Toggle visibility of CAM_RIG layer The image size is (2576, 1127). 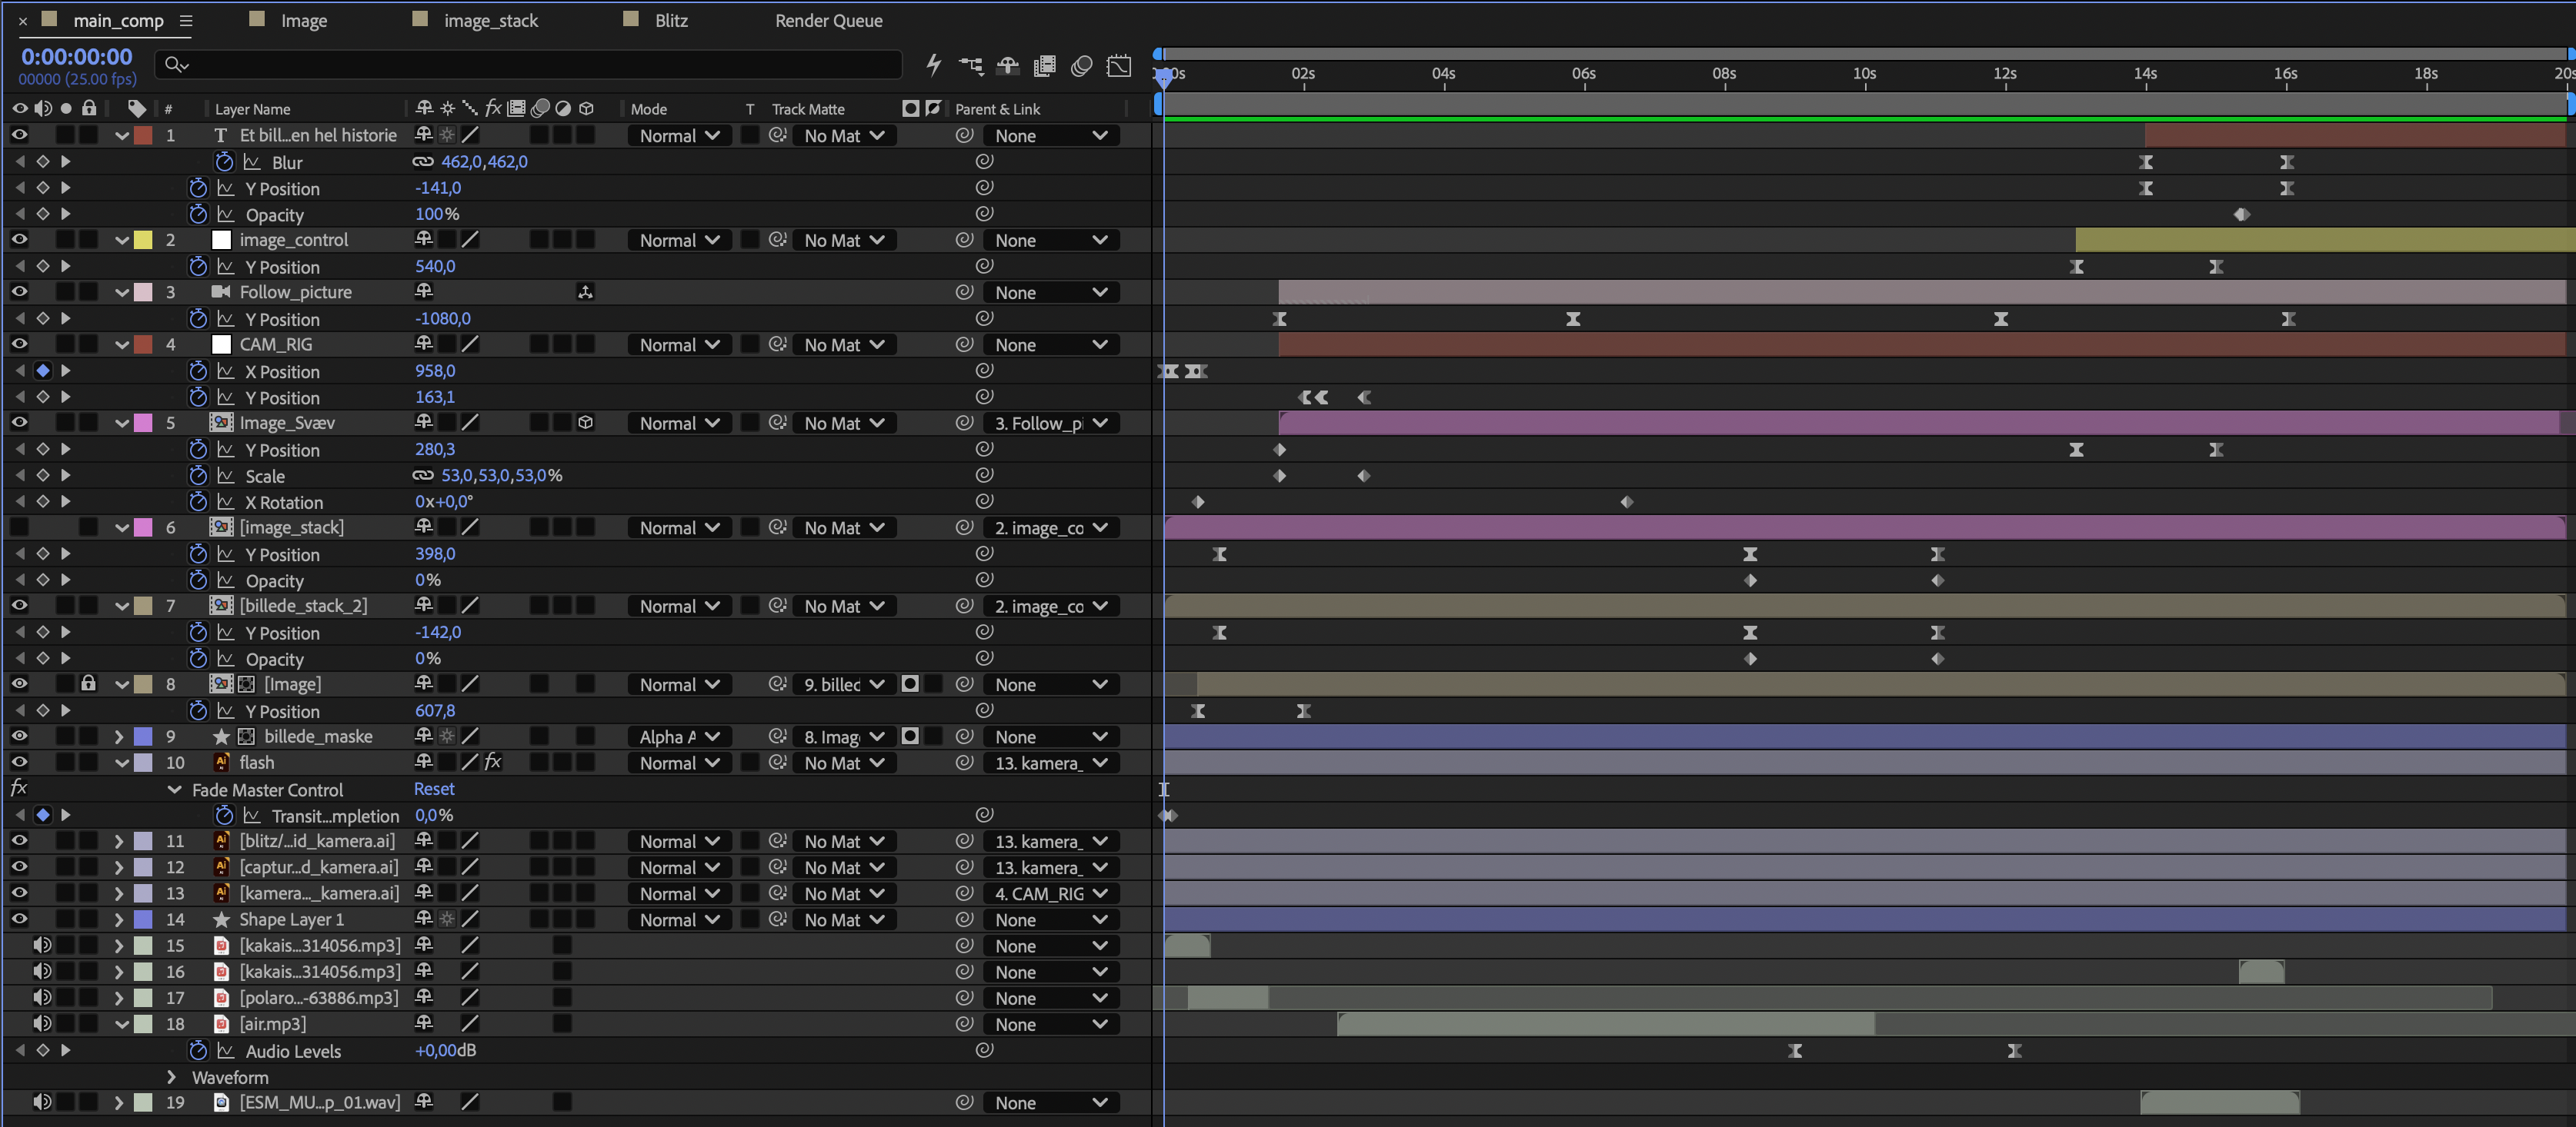point(19,344)
